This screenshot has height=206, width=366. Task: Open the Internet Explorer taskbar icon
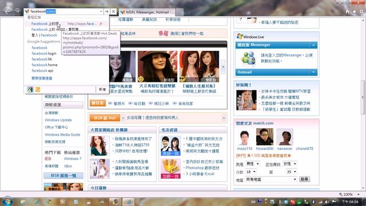point(36,201)
